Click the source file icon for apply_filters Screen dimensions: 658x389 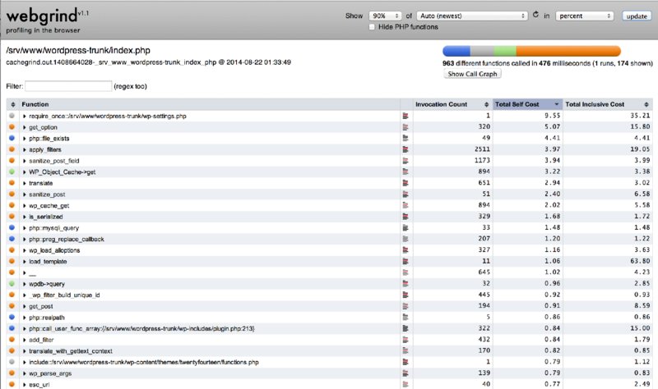click(x=405, y=150)
